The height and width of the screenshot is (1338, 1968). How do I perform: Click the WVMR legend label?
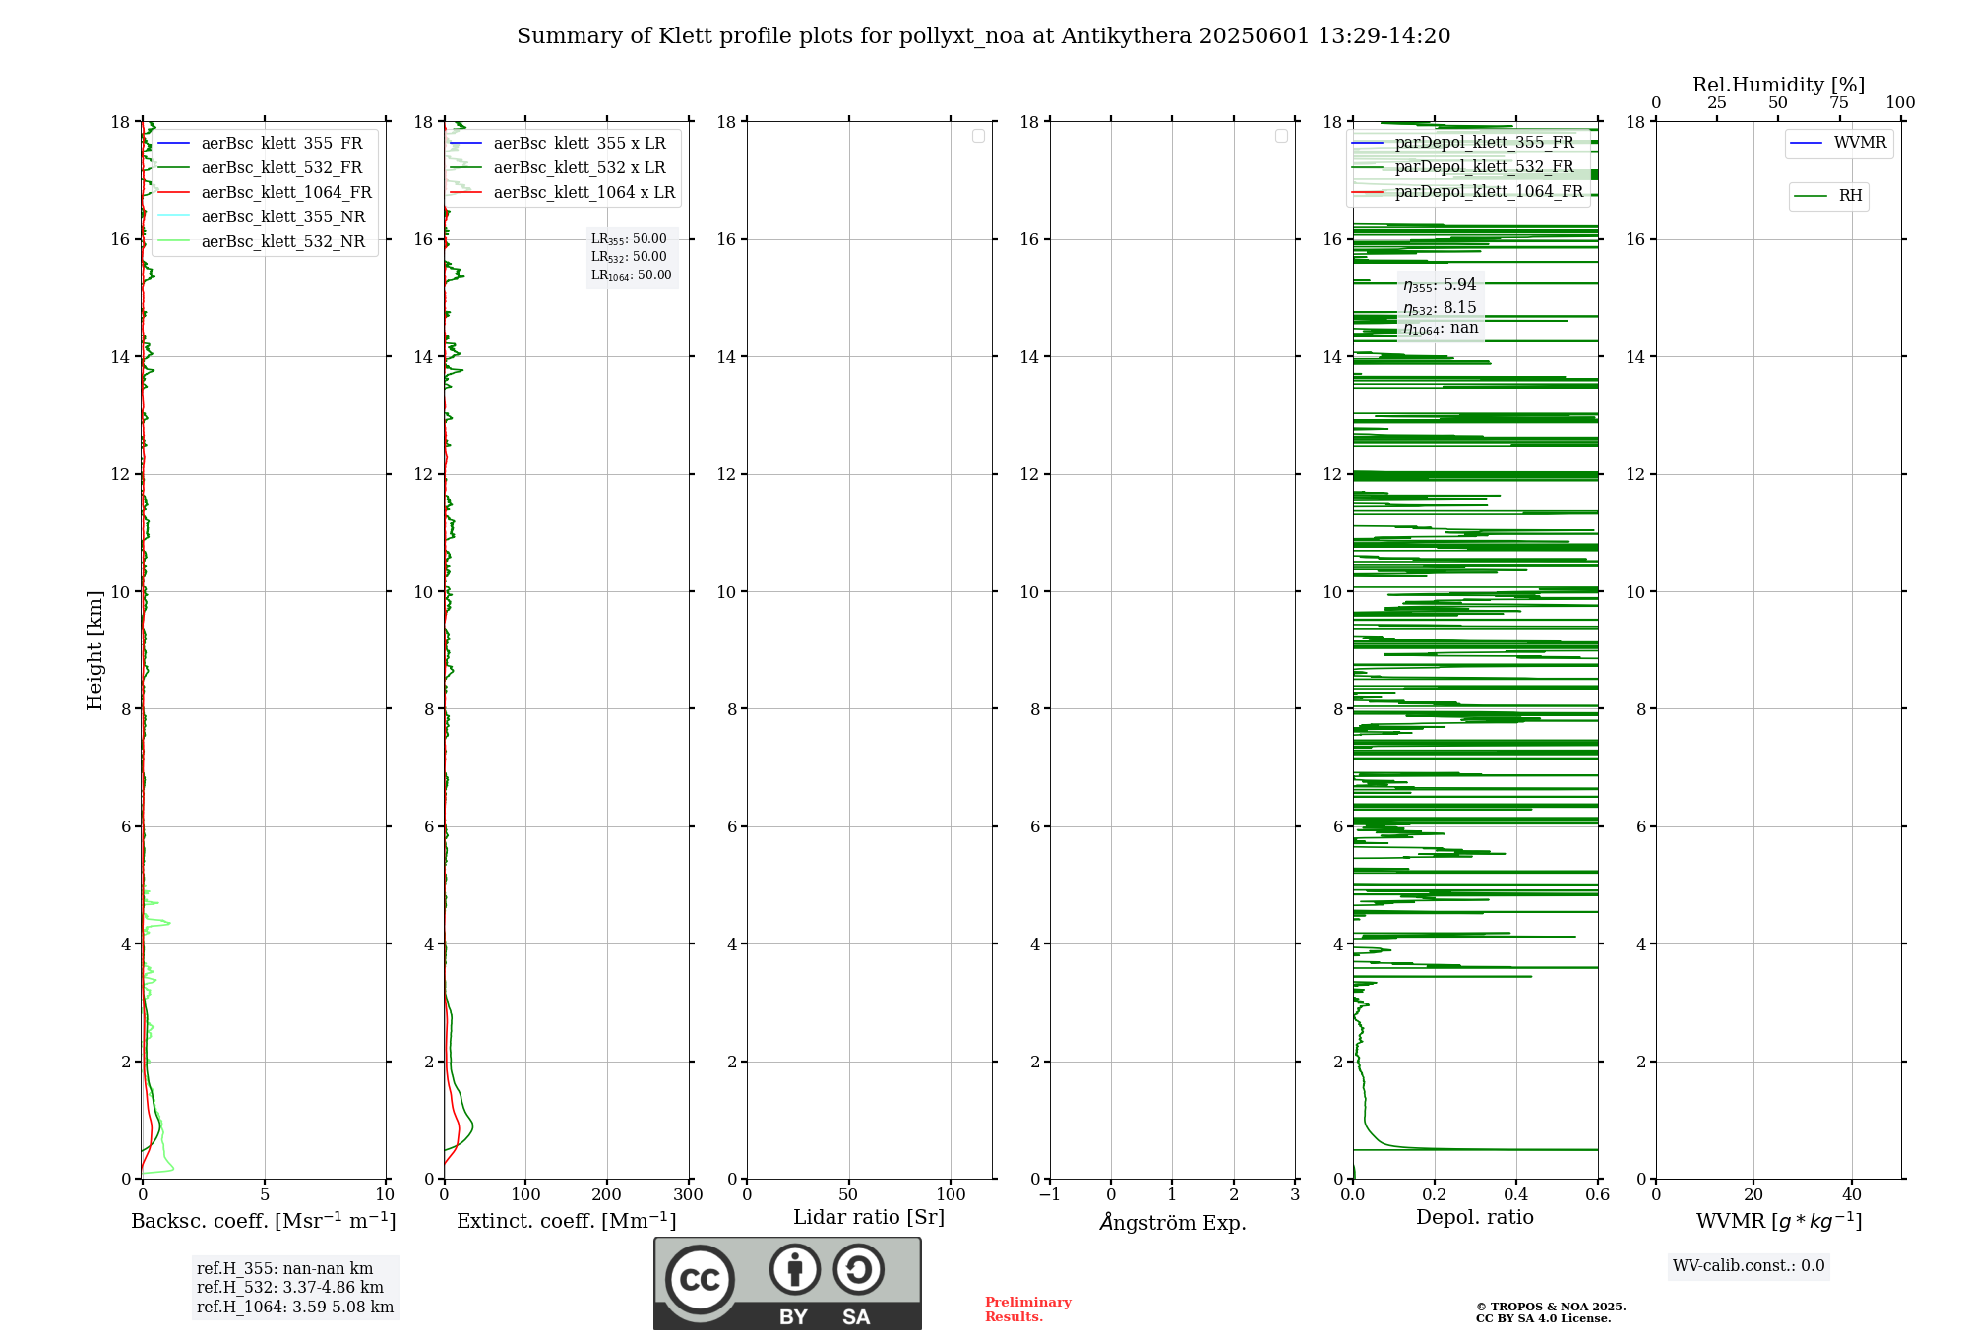point(1860,143)
